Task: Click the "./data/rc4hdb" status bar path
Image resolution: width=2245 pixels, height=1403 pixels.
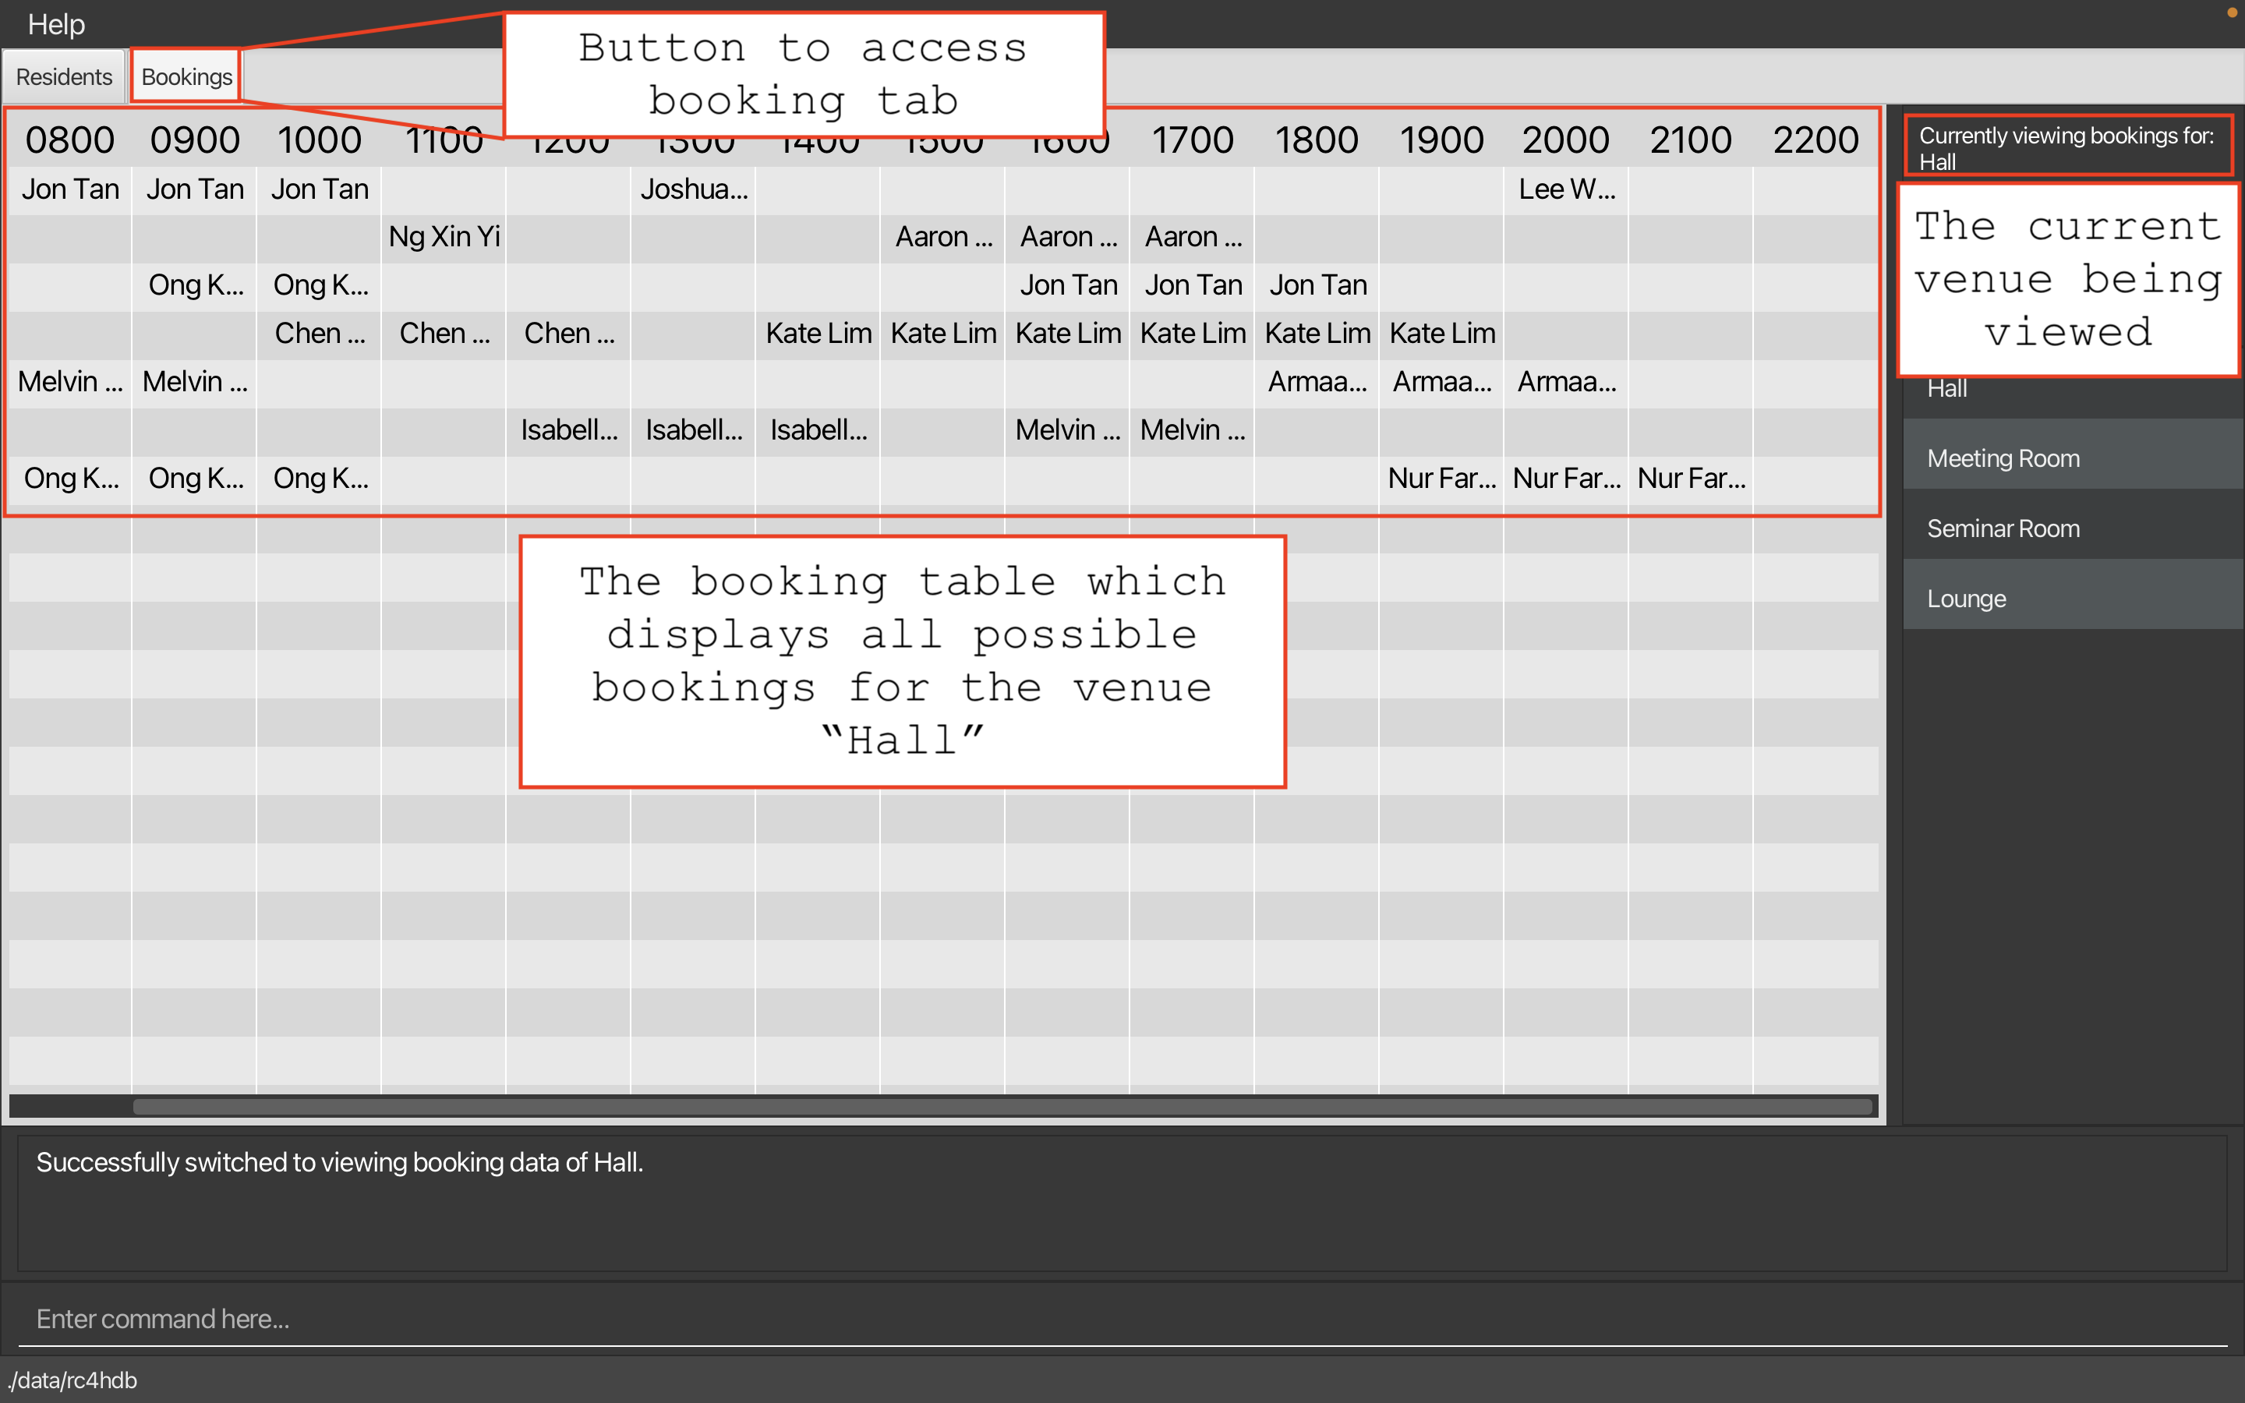Action: coord(72,1380)
